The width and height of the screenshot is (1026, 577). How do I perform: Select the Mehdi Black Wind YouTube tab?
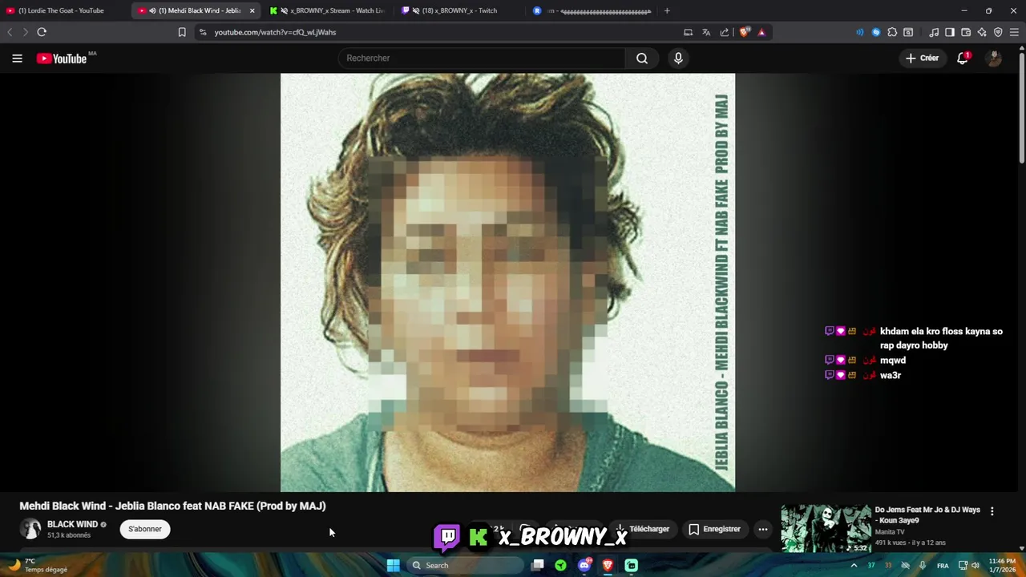coord(196,10)
